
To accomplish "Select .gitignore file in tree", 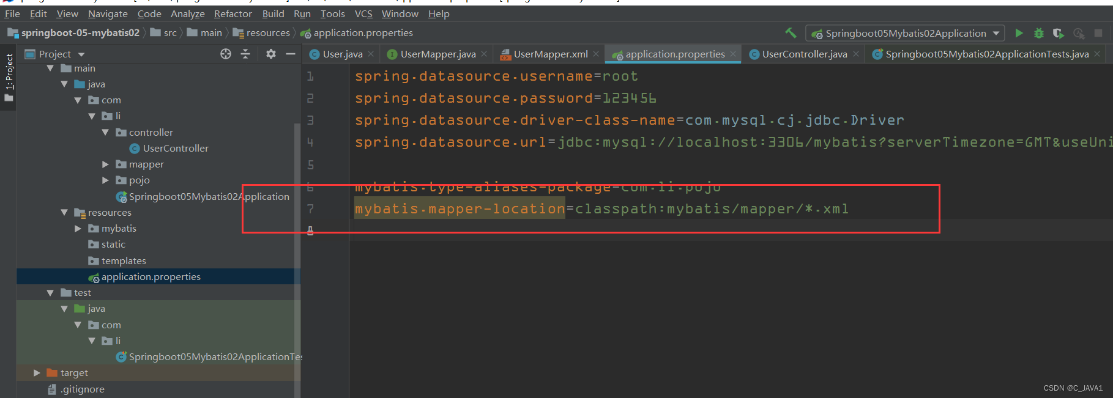I will (76, 389).
